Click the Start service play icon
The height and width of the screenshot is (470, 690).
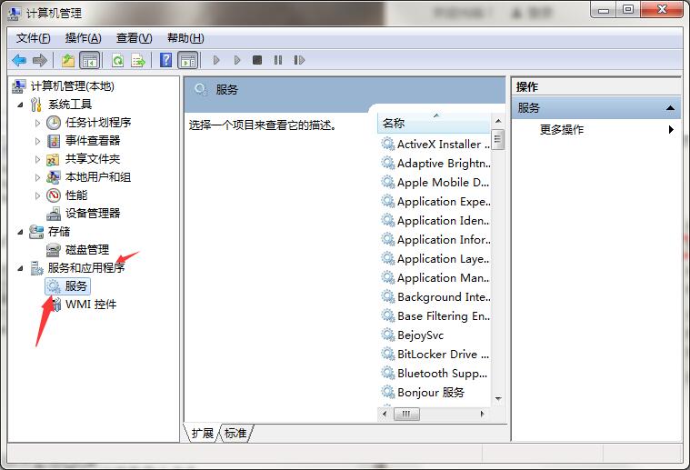click(216, 60)
